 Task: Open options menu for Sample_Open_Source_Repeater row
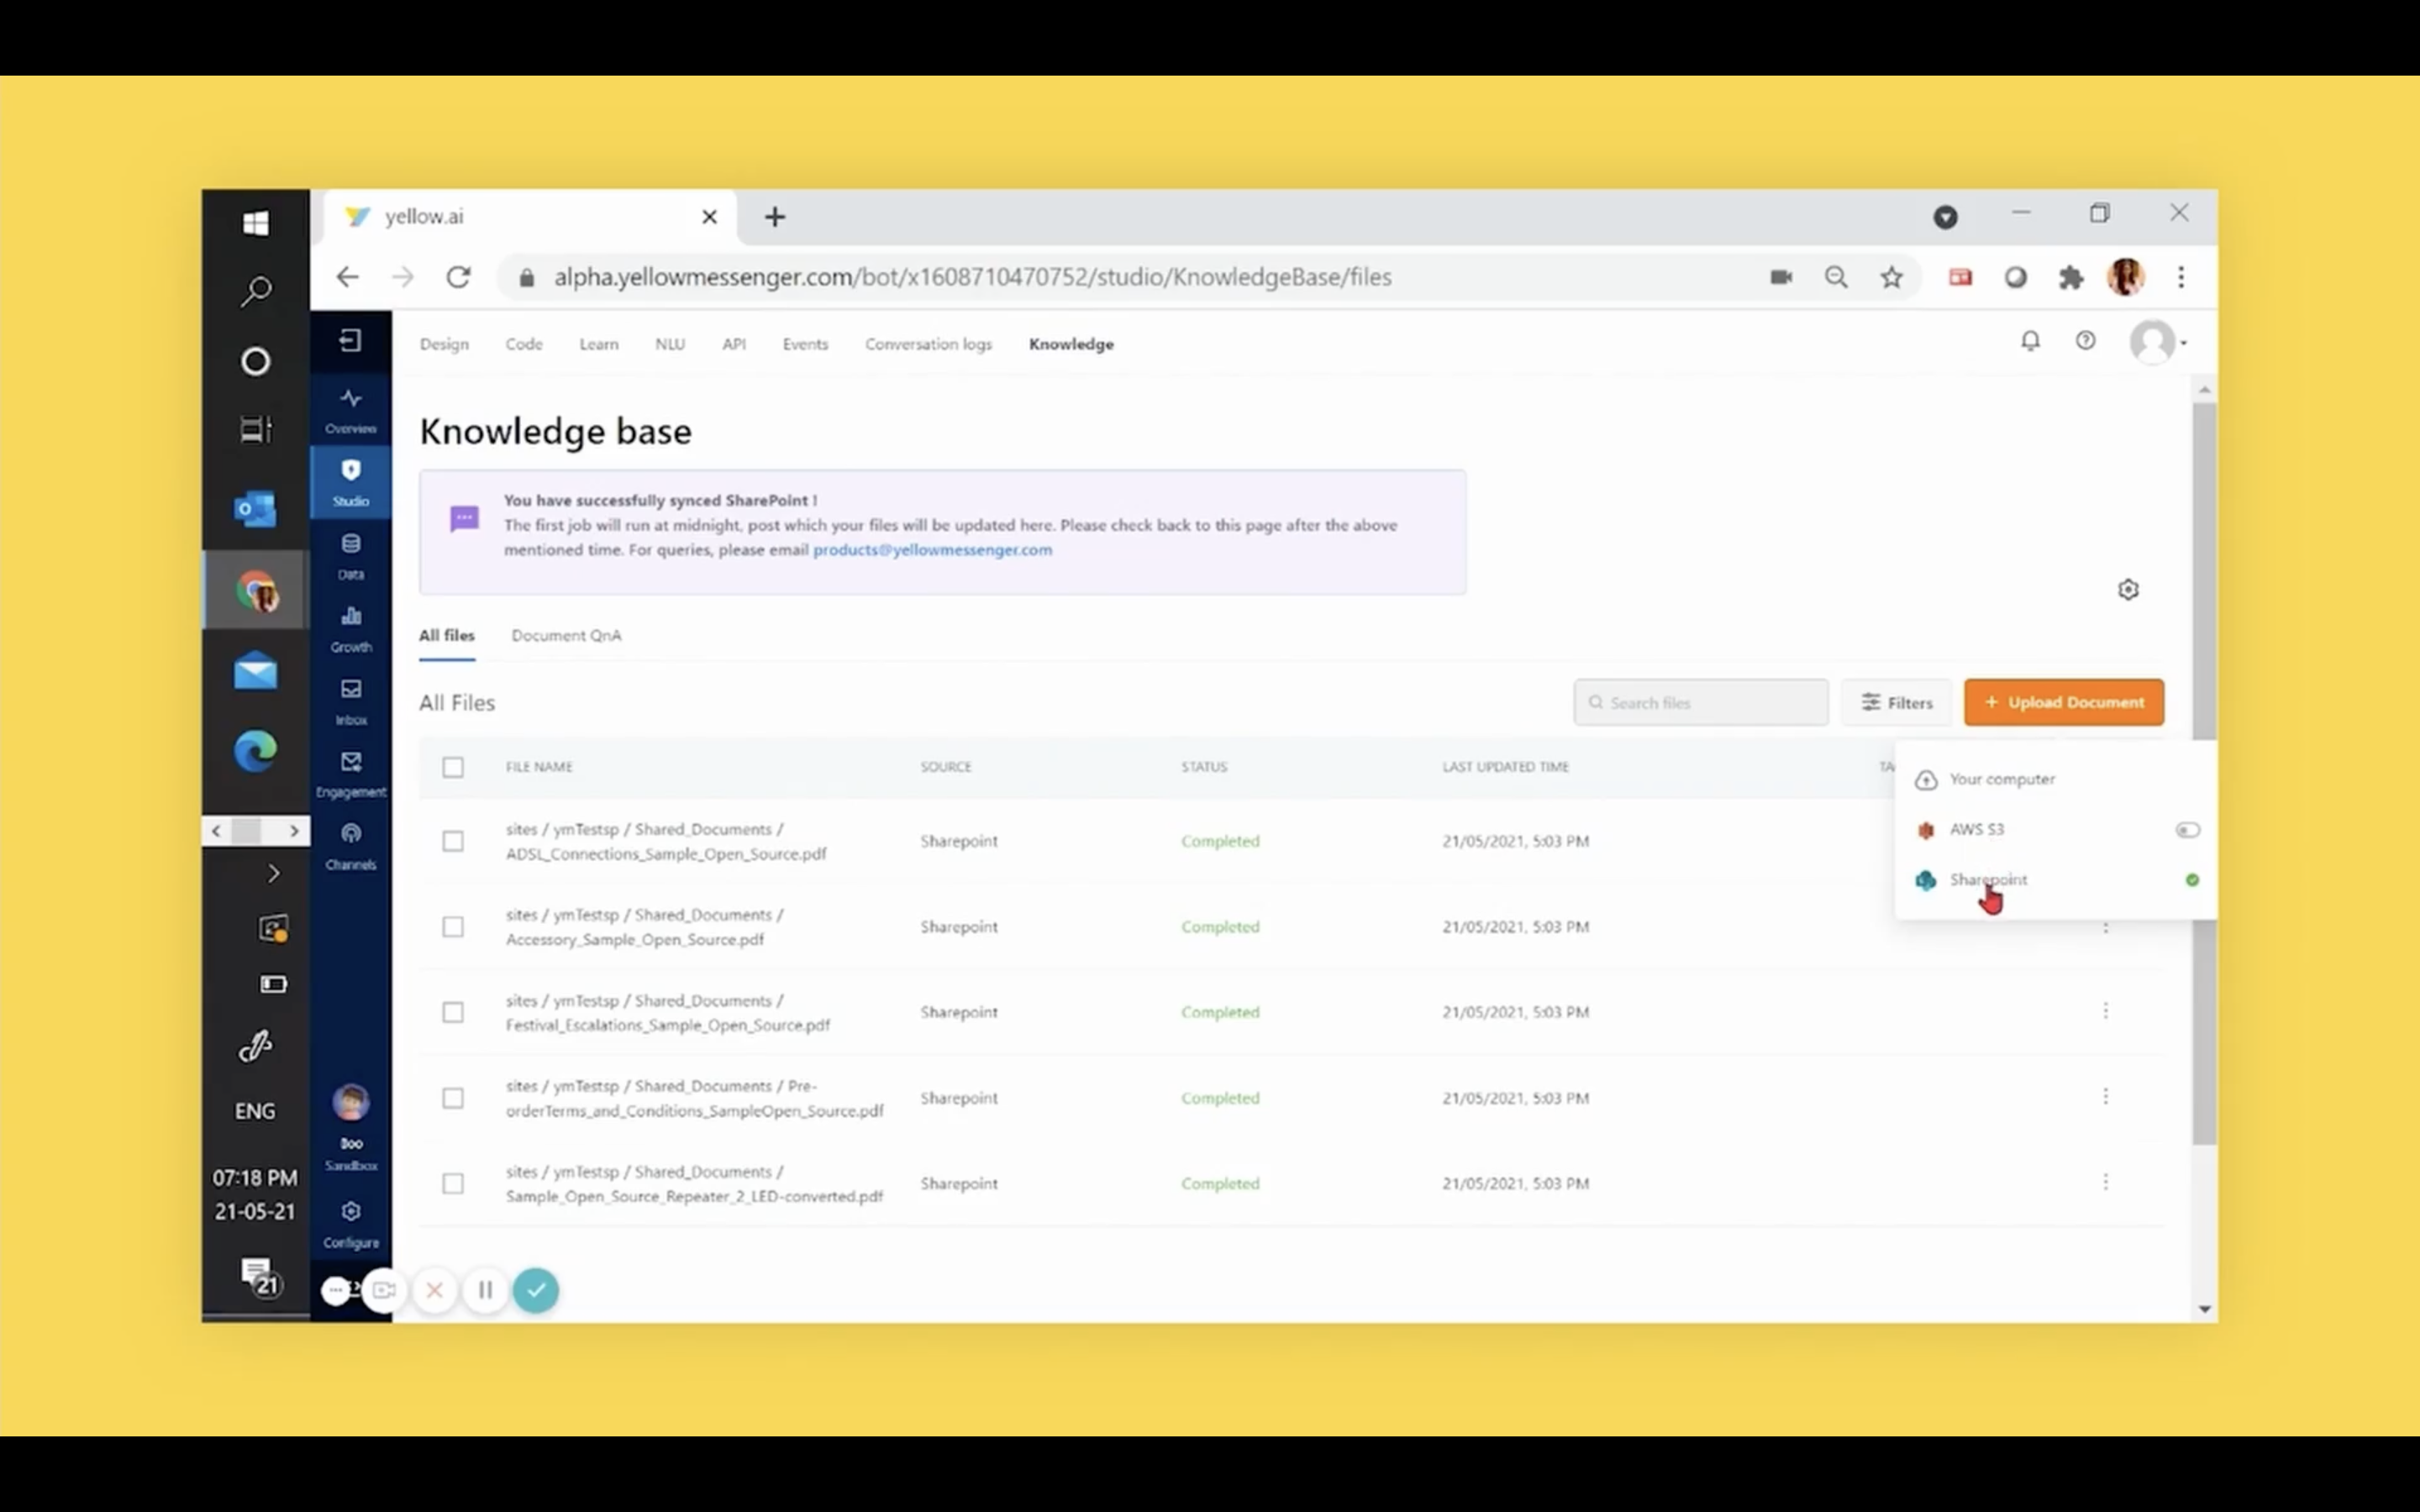2105,1182
